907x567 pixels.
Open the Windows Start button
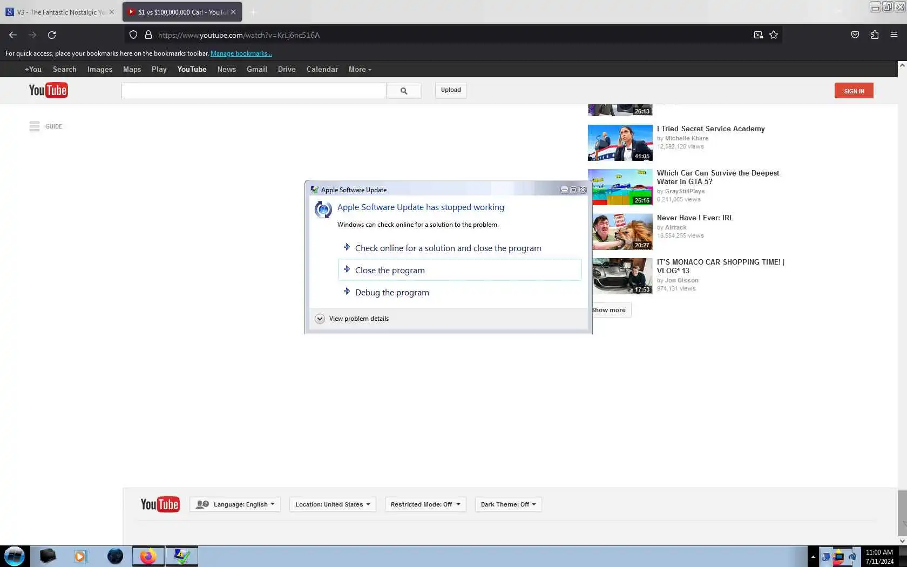point(15,556)
